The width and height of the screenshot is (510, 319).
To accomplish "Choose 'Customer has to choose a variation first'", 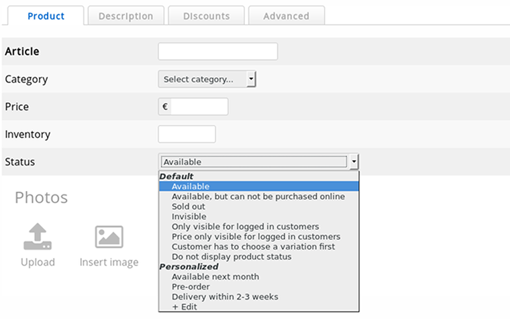I will tap(253, 247).
